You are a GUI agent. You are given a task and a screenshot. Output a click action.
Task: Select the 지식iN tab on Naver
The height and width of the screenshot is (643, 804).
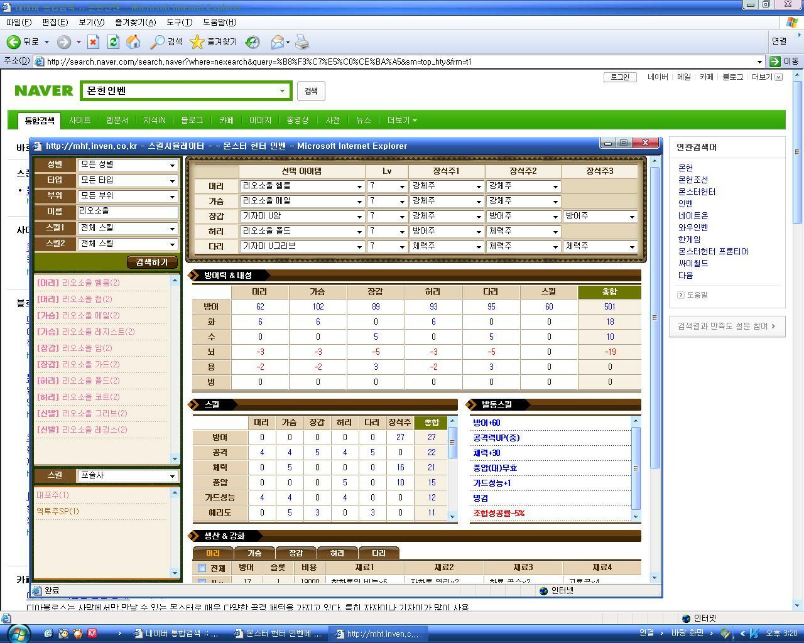[x=154, y=120]
